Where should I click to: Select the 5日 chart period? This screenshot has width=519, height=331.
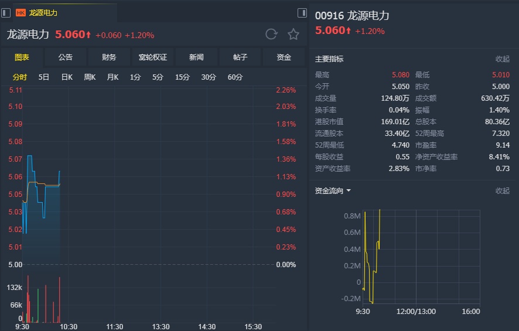(44, 77)
